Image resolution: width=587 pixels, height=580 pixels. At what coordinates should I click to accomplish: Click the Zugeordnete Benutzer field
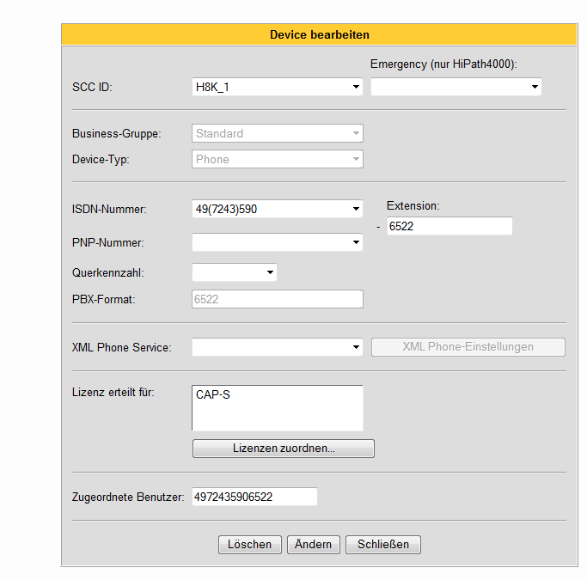pyautogui.click(x=254, y=497)
